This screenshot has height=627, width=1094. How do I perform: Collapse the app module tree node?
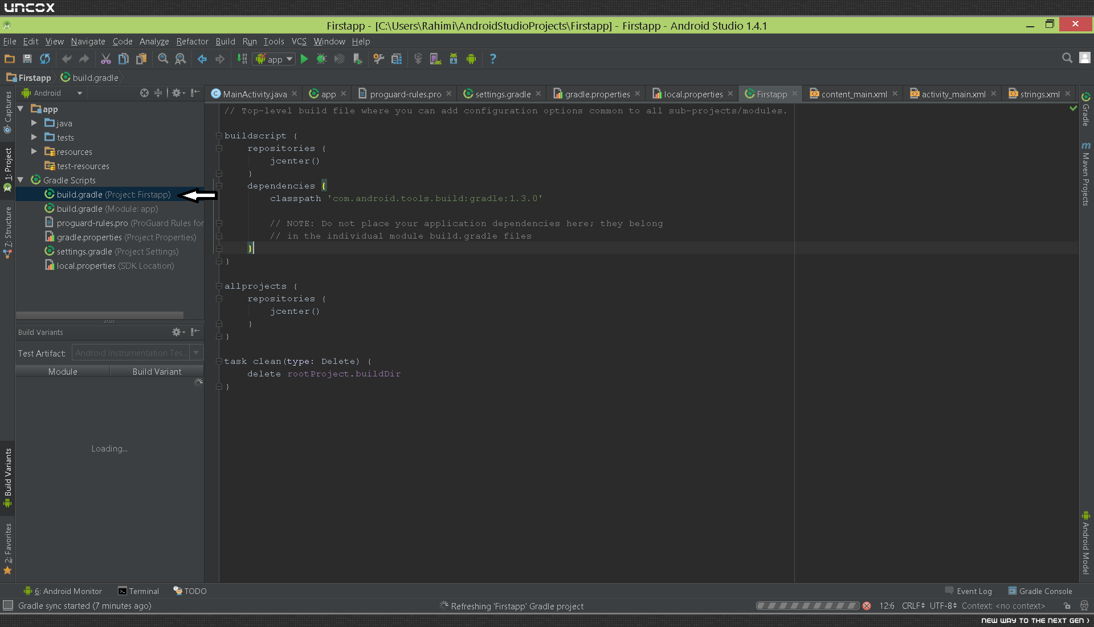click(21, 109)
